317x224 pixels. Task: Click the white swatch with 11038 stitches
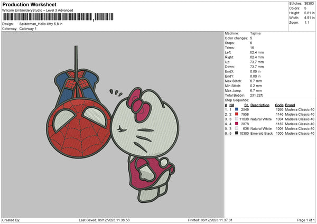[x=236, y=119]
